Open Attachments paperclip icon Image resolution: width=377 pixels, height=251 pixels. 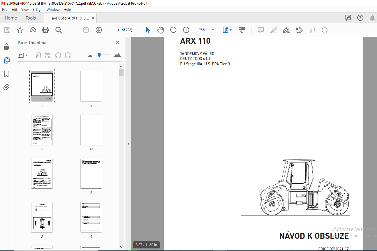[x=6, y=87]
